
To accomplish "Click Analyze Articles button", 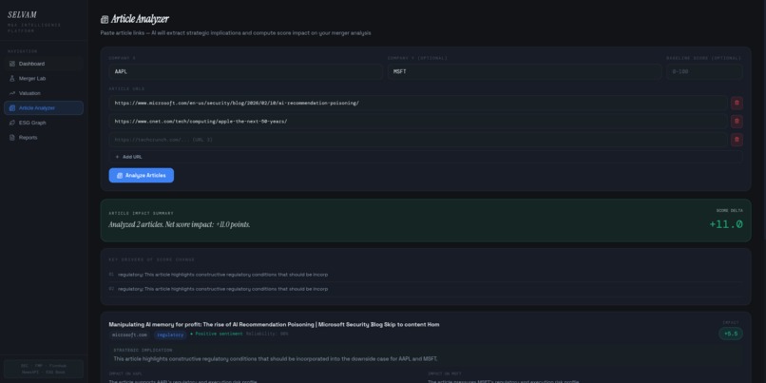I will pos(142,176).
